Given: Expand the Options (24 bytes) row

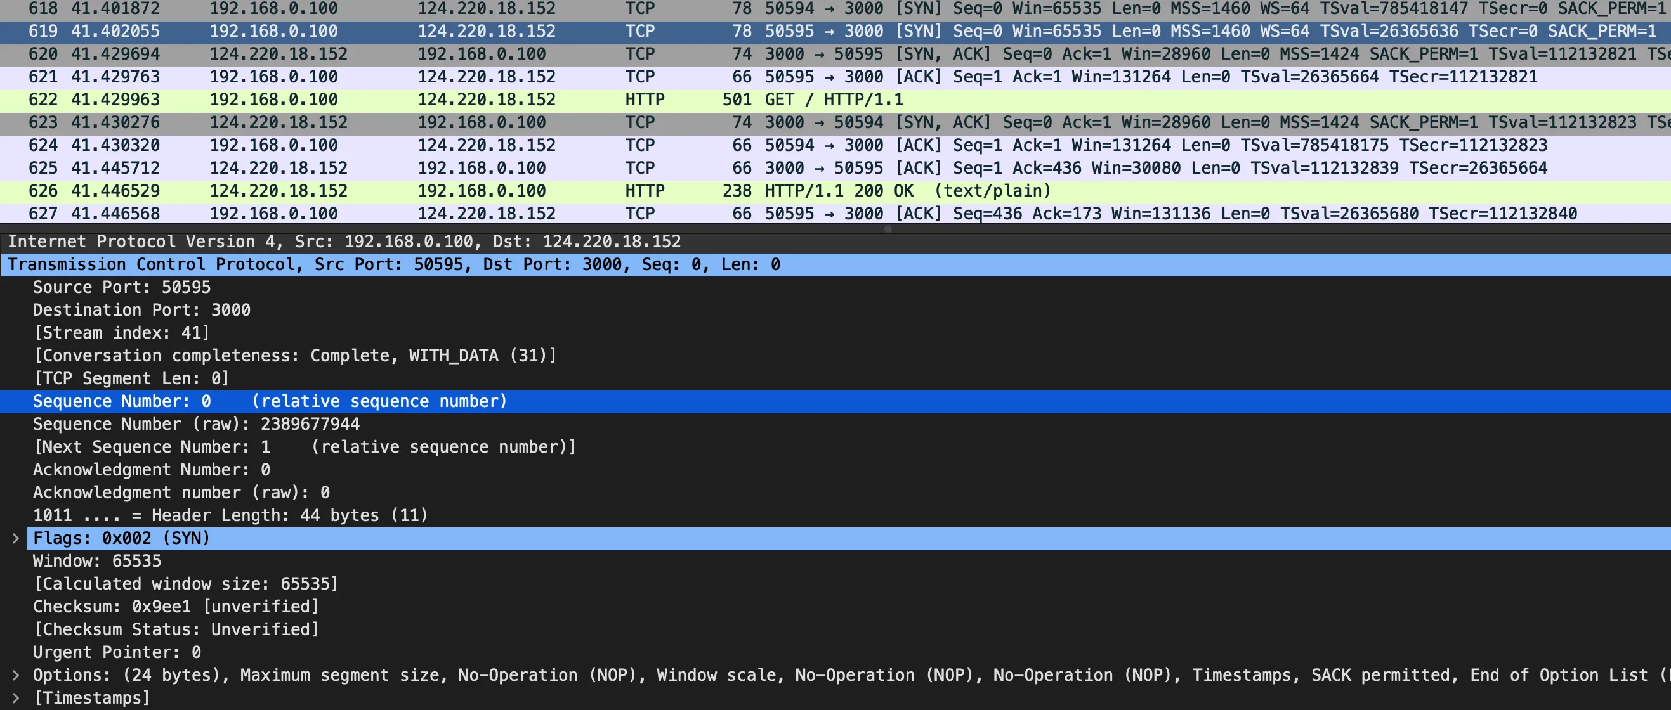Looking at the screenshot, I should 16,675.
